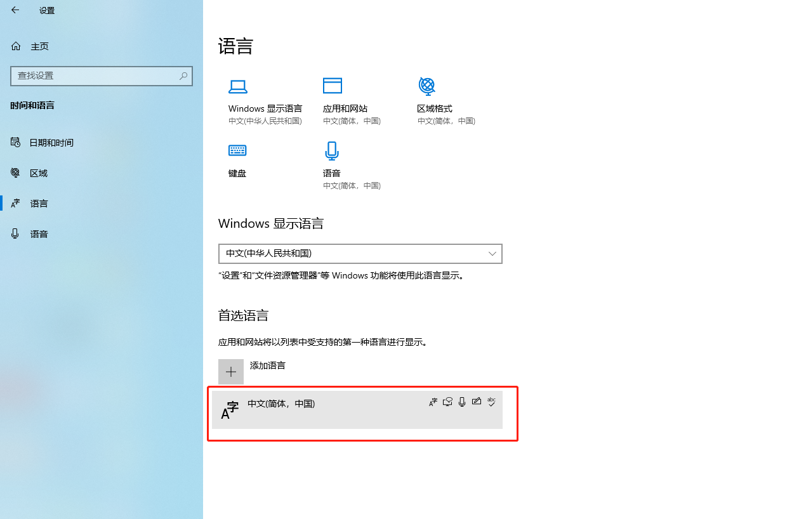Click the spell check abc icon
The width and height of the screenshot is (792, 519).
coord(491,402)
